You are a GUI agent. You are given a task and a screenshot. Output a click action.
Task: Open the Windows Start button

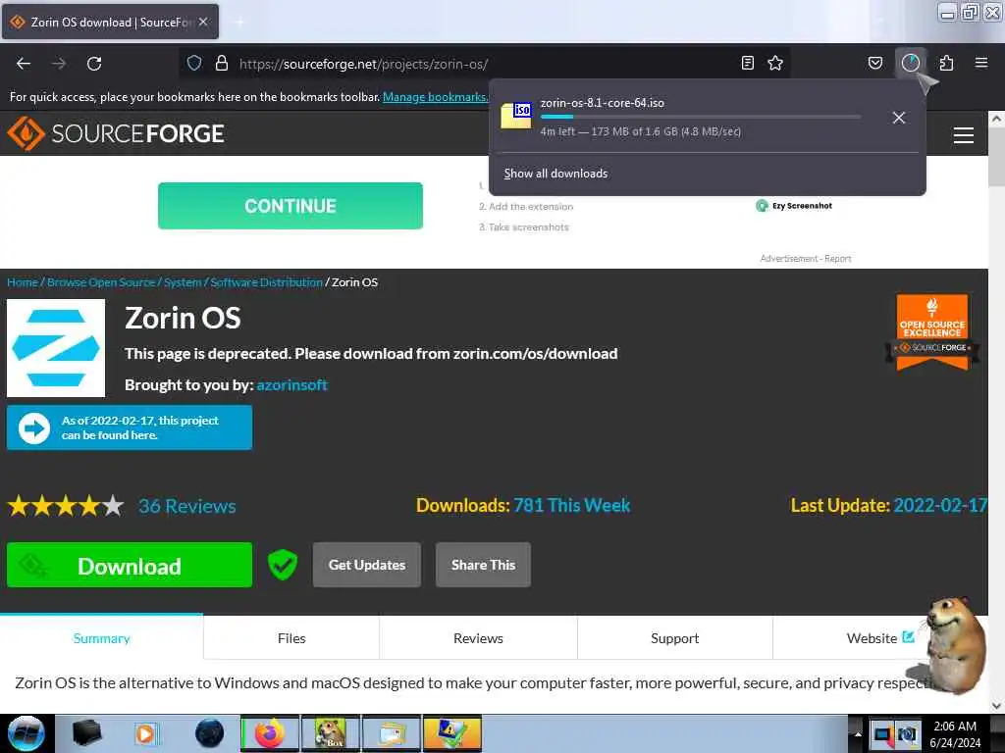[26, 733]
